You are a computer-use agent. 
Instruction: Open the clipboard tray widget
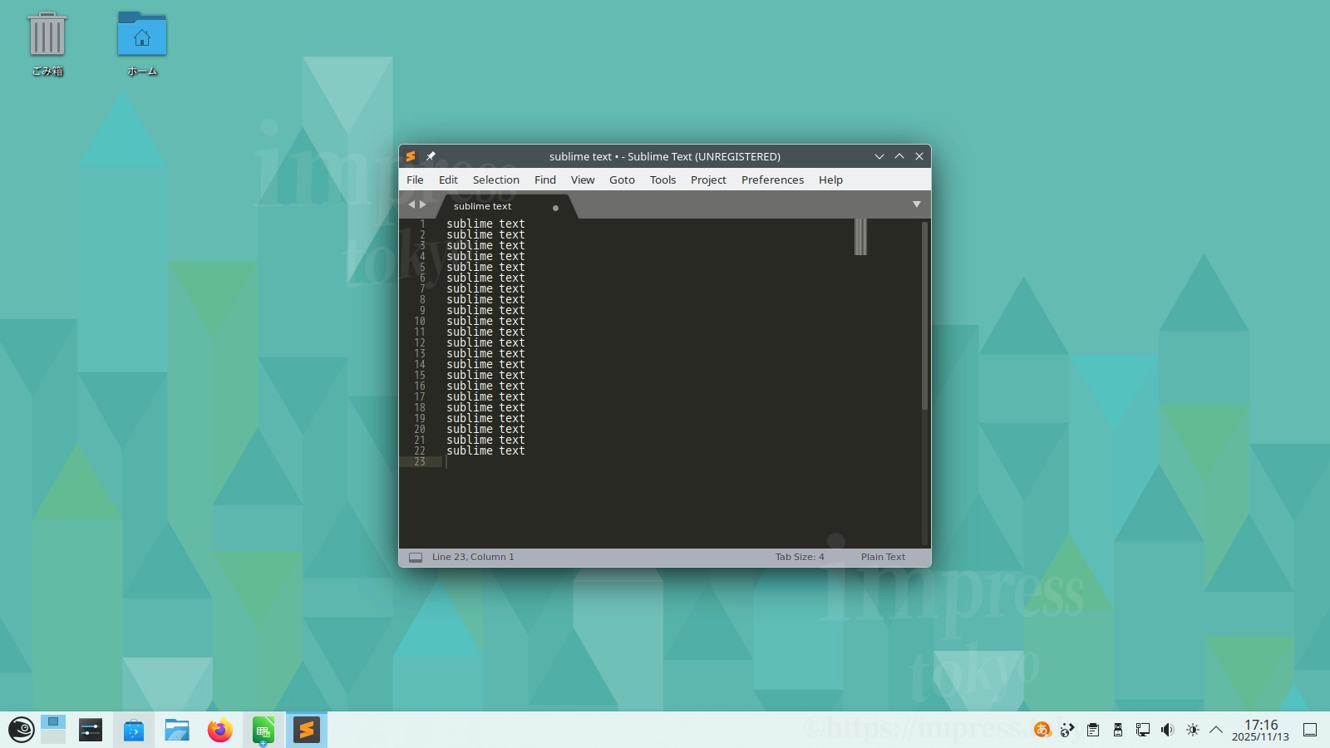click(x=1093, y=730)
